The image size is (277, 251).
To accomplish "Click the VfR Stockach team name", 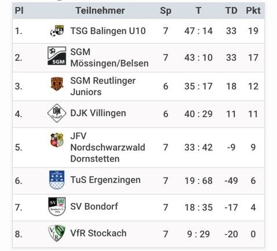I will [x=99, y=233].
